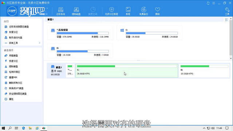
Task: Open taskbar search magnifier
Action: [x=10, y=128]
